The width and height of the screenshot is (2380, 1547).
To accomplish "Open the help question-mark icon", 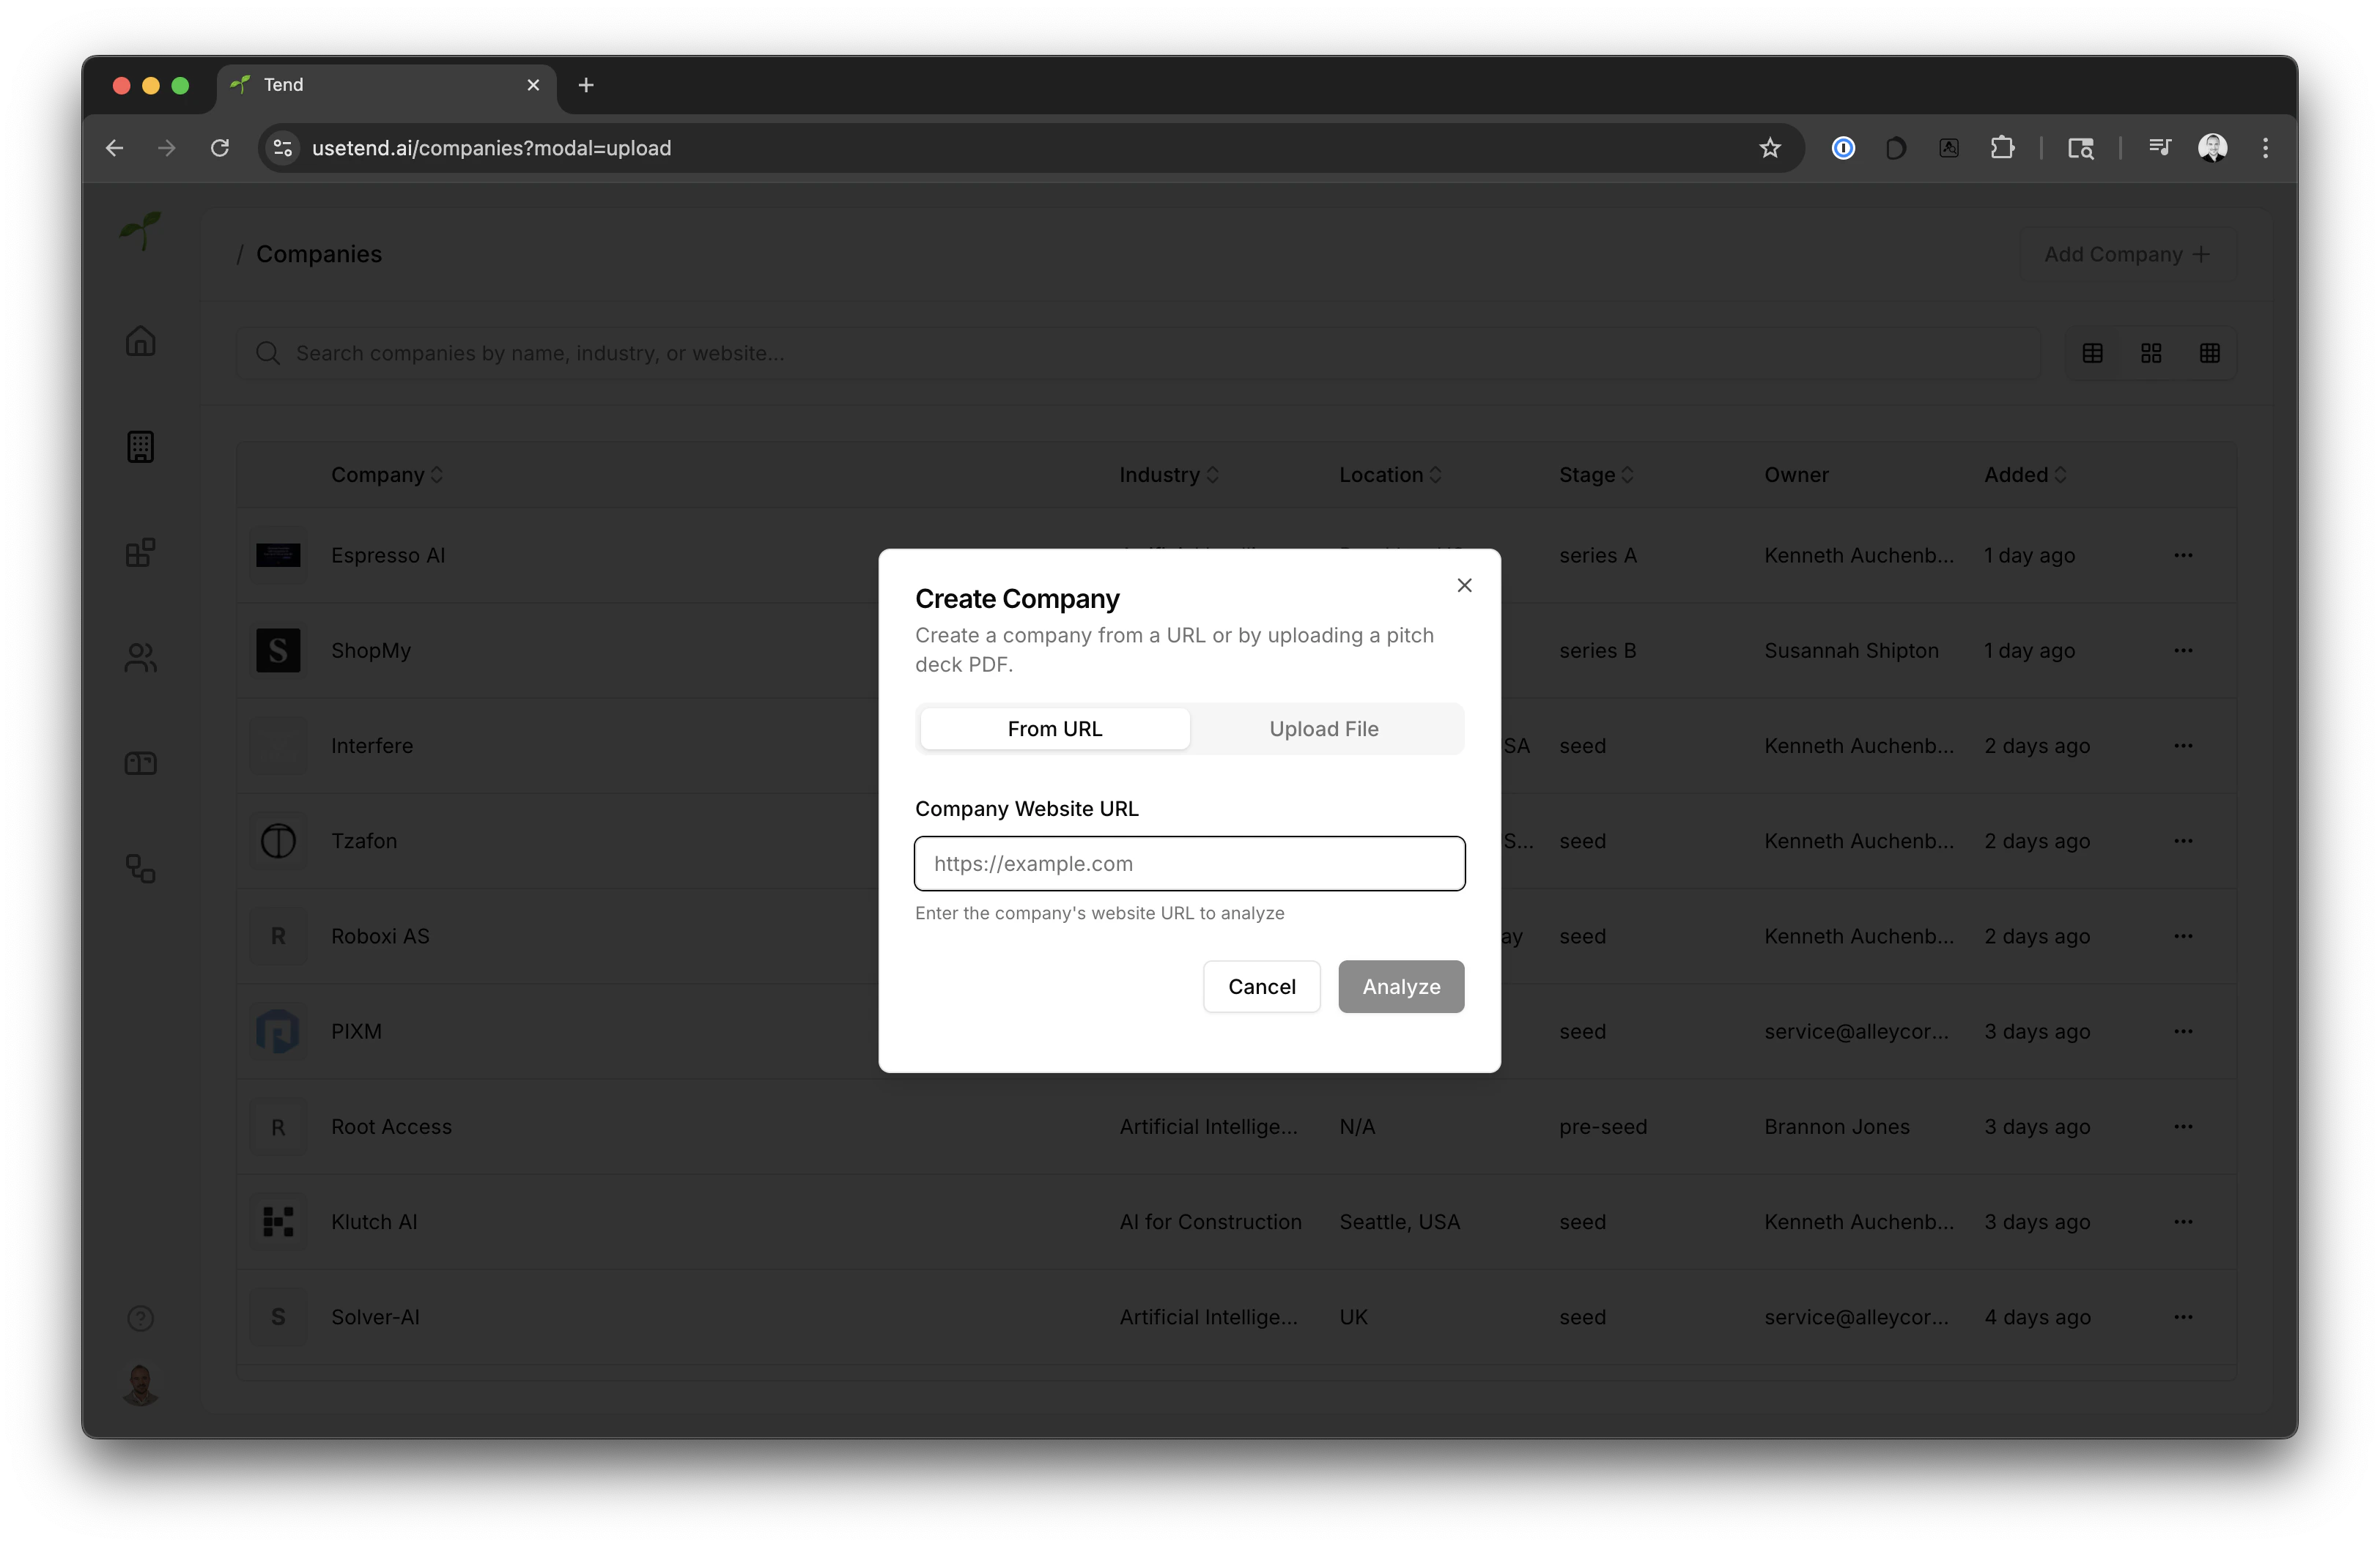I will tap(140, 1318).
